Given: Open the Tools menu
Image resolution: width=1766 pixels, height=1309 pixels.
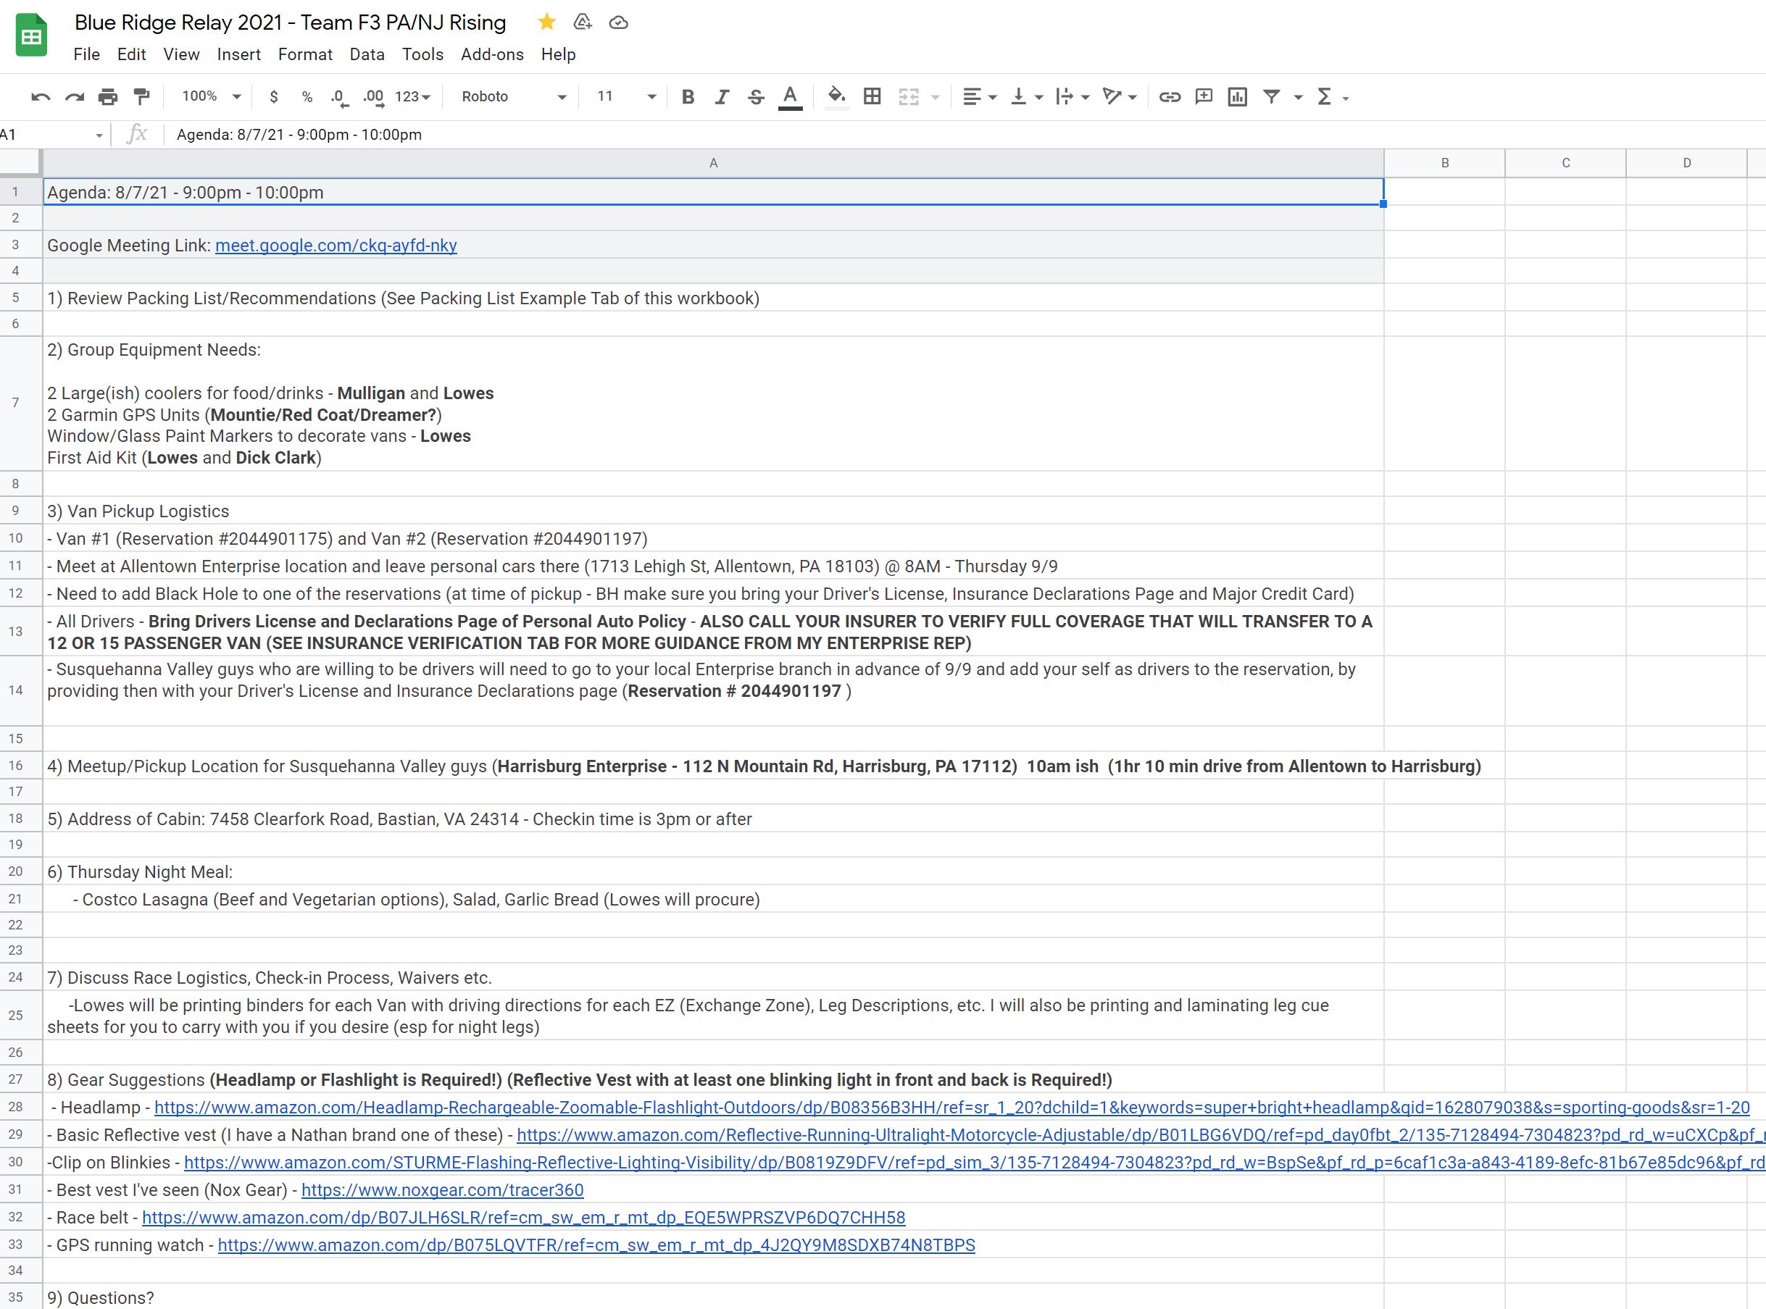Looking at the screenshot, I should 422,54.
